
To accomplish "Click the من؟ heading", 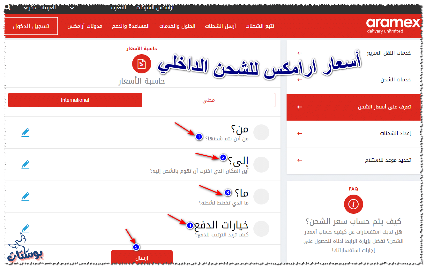I will click(x=240, y=129).
